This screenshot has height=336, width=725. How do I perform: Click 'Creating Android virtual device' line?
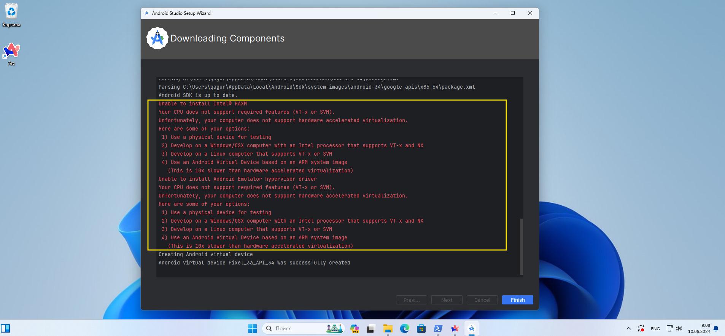tap(206, 254)
